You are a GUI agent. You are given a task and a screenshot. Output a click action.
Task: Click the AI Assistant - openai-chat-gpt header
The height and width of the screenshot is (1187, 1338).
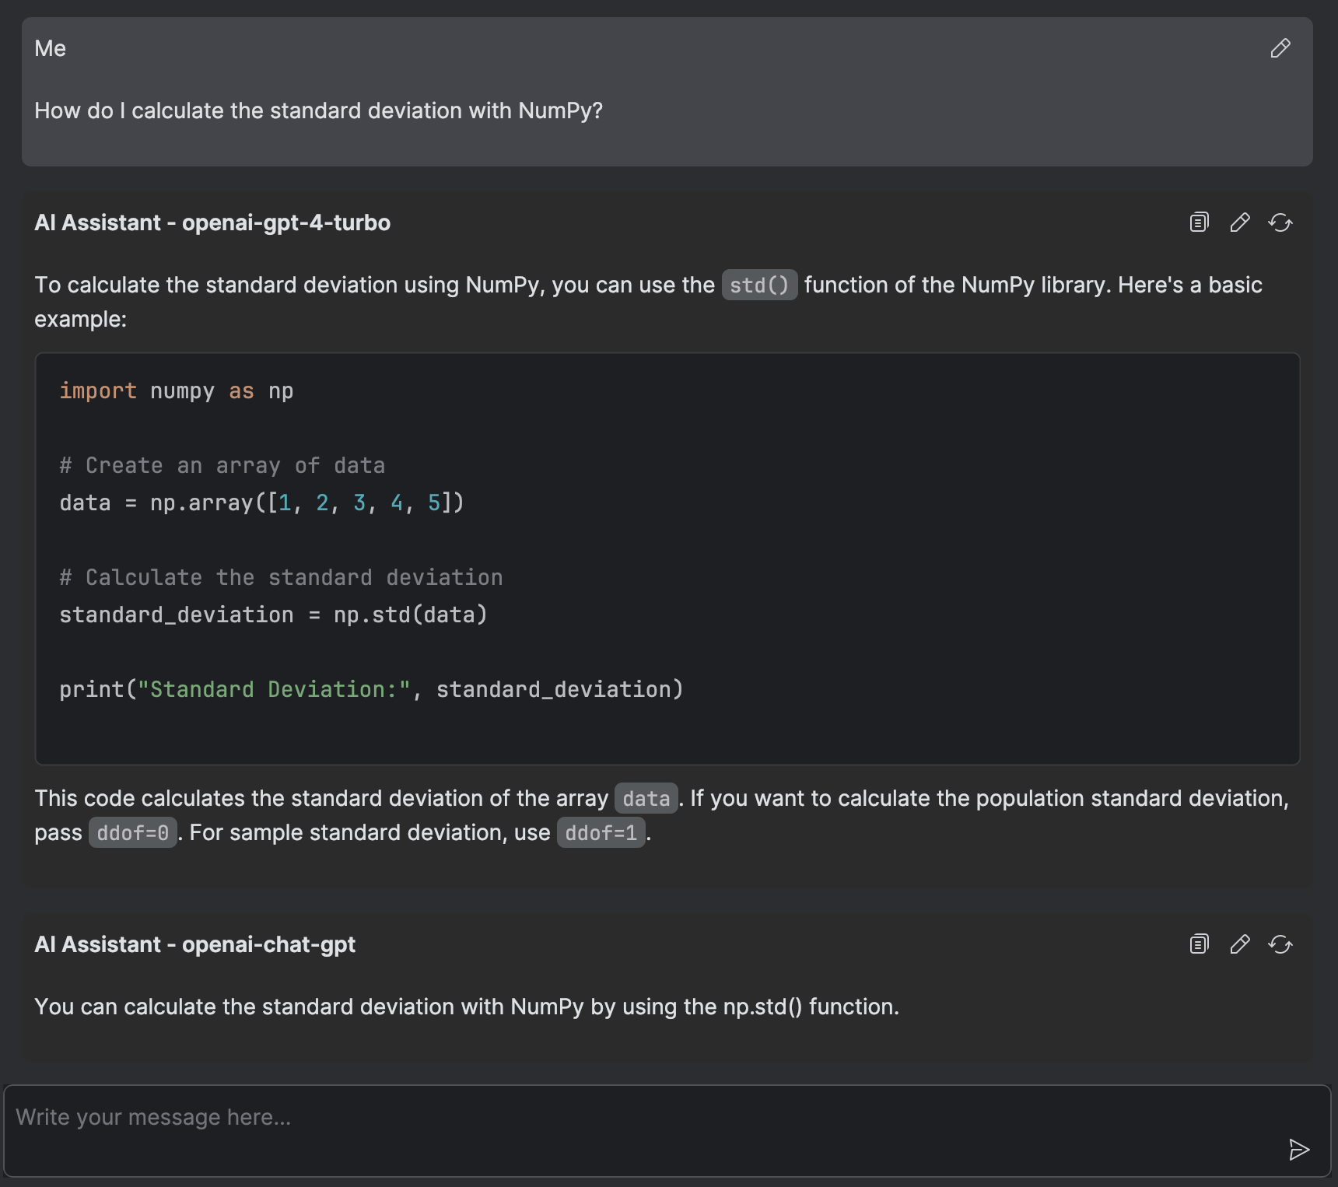pos(194,944)
